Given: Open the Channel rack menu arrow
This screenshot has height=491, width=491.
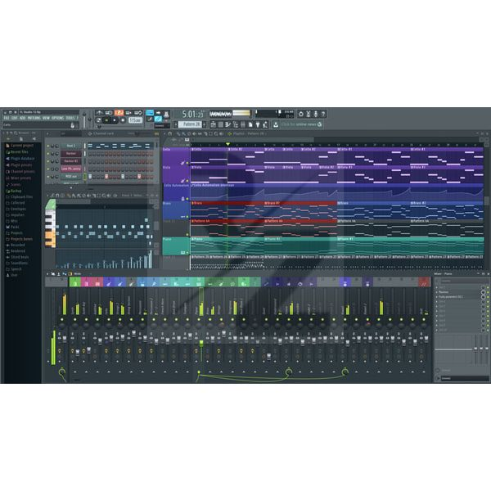Looking at the screenshot, I should [x=47, y=133].
